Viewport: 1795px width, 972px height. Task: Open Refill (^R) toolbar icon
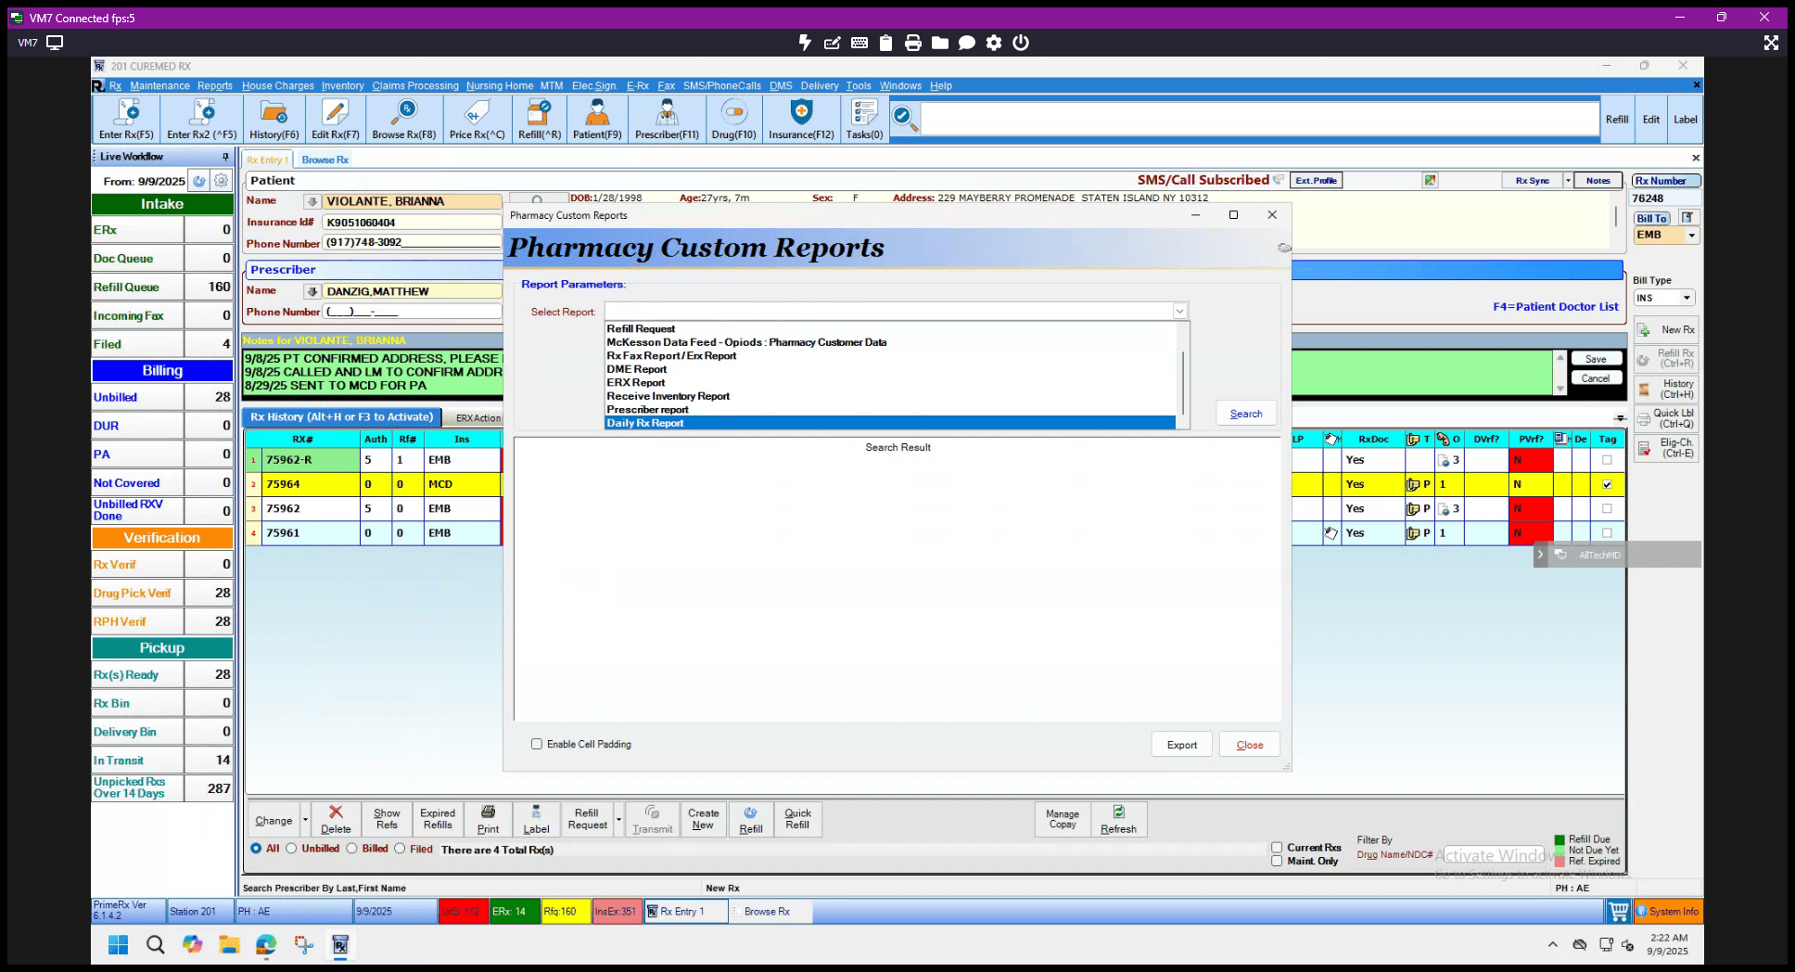(x=539, y=120)
